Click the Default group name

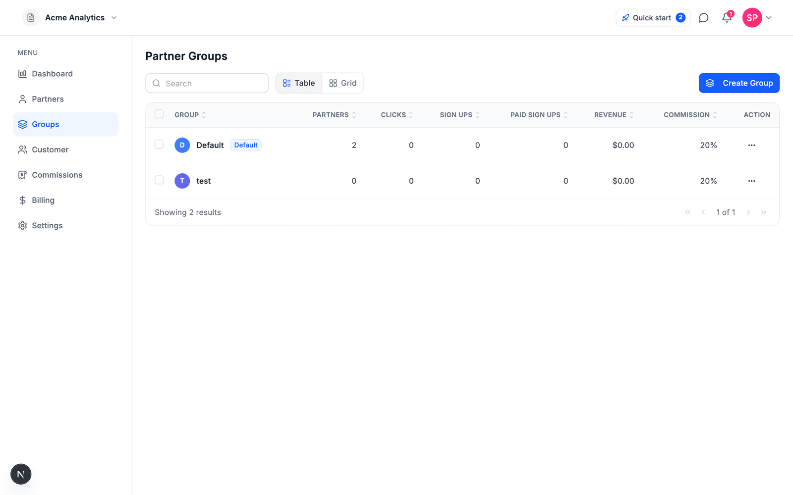tap(210, 145)
